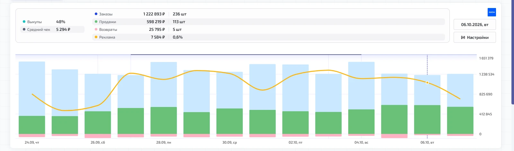Select the 04.10, вс axis label

click(x=361, y=142)
